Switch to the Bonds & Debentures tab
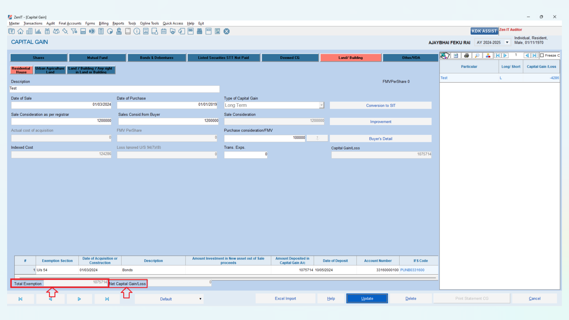The image size is (569, 320). point(157,57)
